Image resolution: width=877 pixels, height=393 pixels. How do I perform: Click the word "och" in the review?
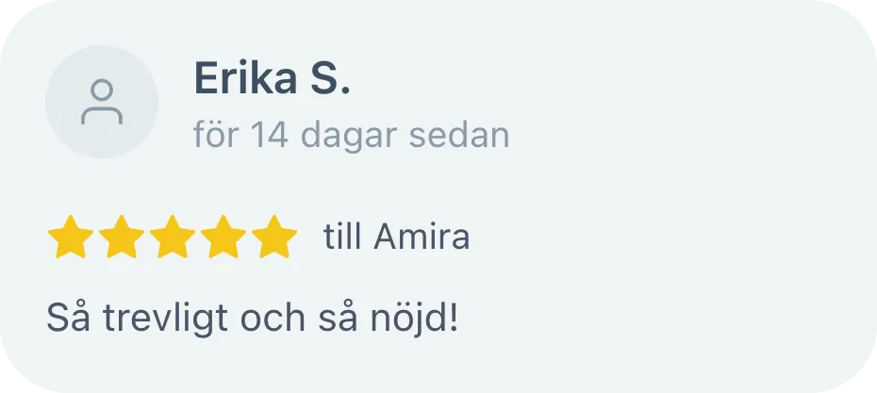click(x=273, y=319)
